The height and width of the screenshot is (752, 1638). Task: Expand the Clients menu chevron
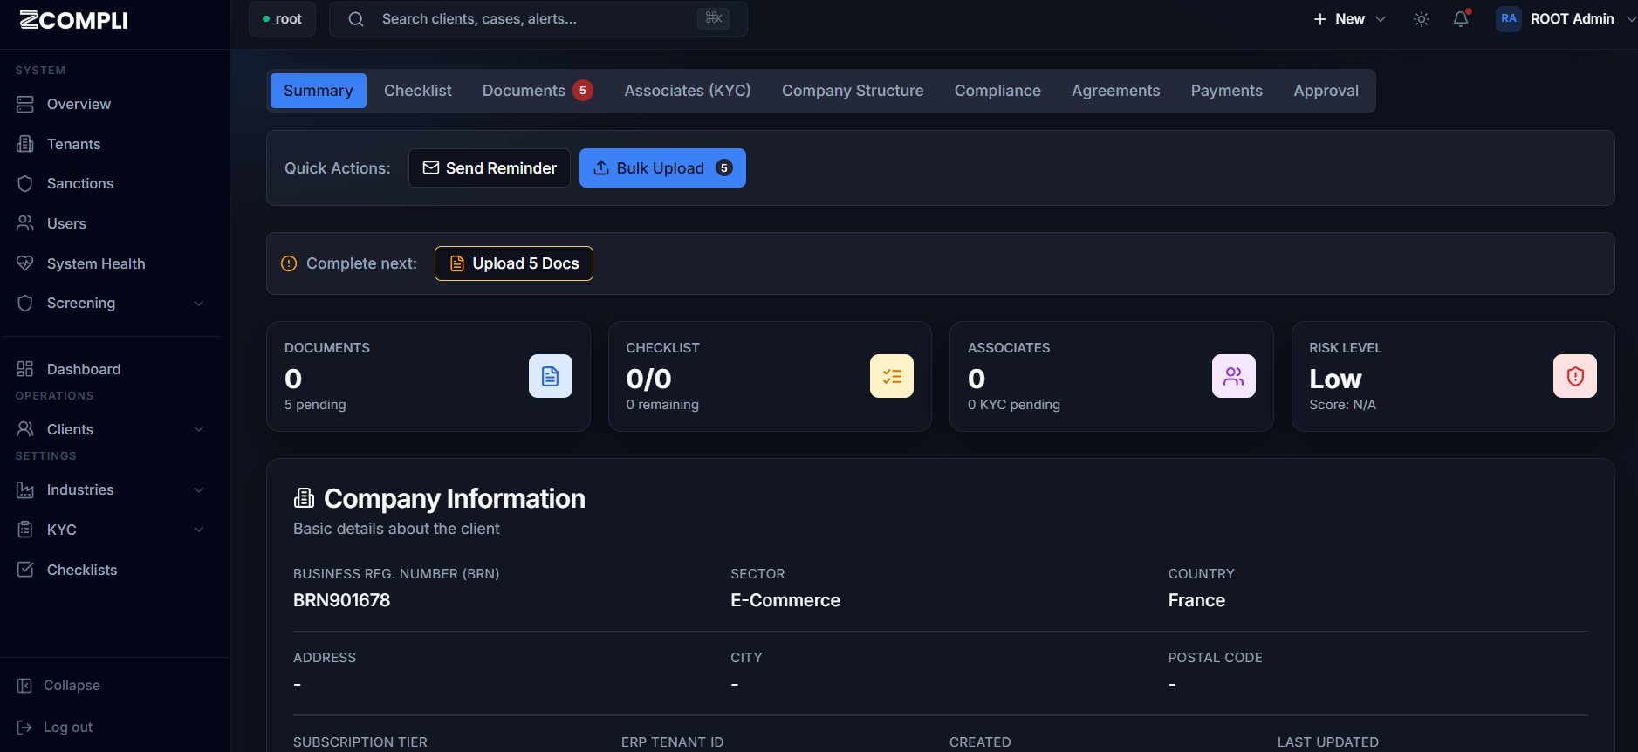click(x=199, y=429)
